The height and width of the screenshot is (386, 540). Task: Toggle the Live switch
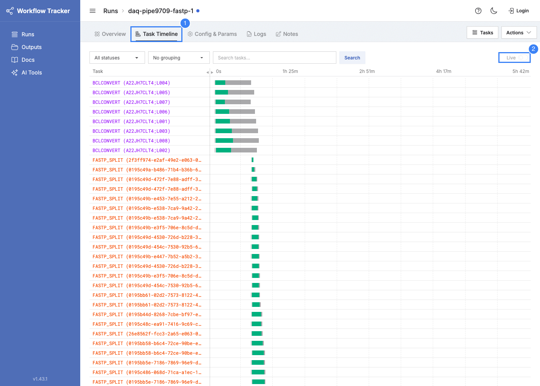coord(523,58)
